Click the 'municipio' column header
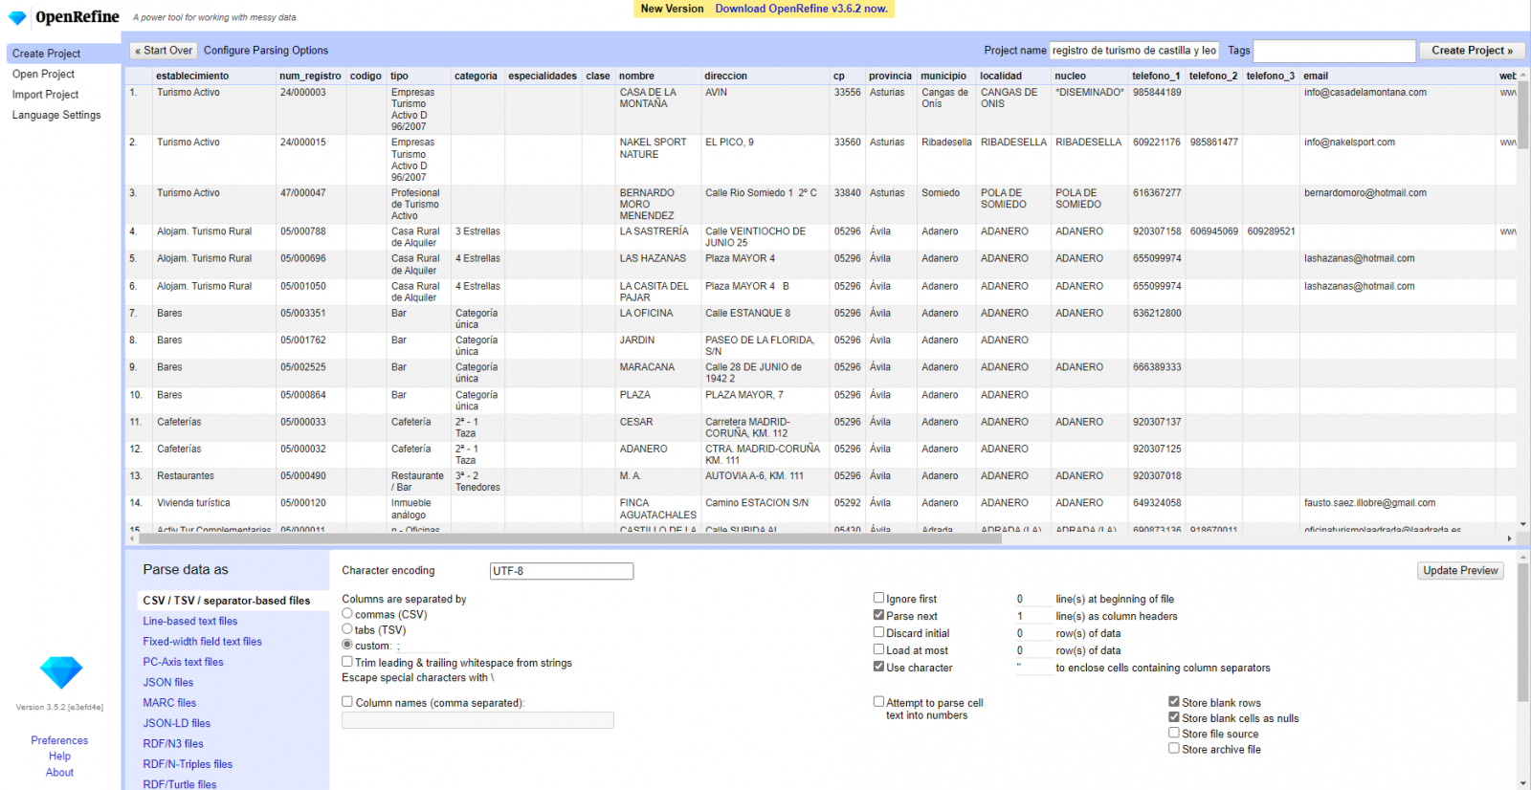Screen dimensions: 1531x790 943,76
